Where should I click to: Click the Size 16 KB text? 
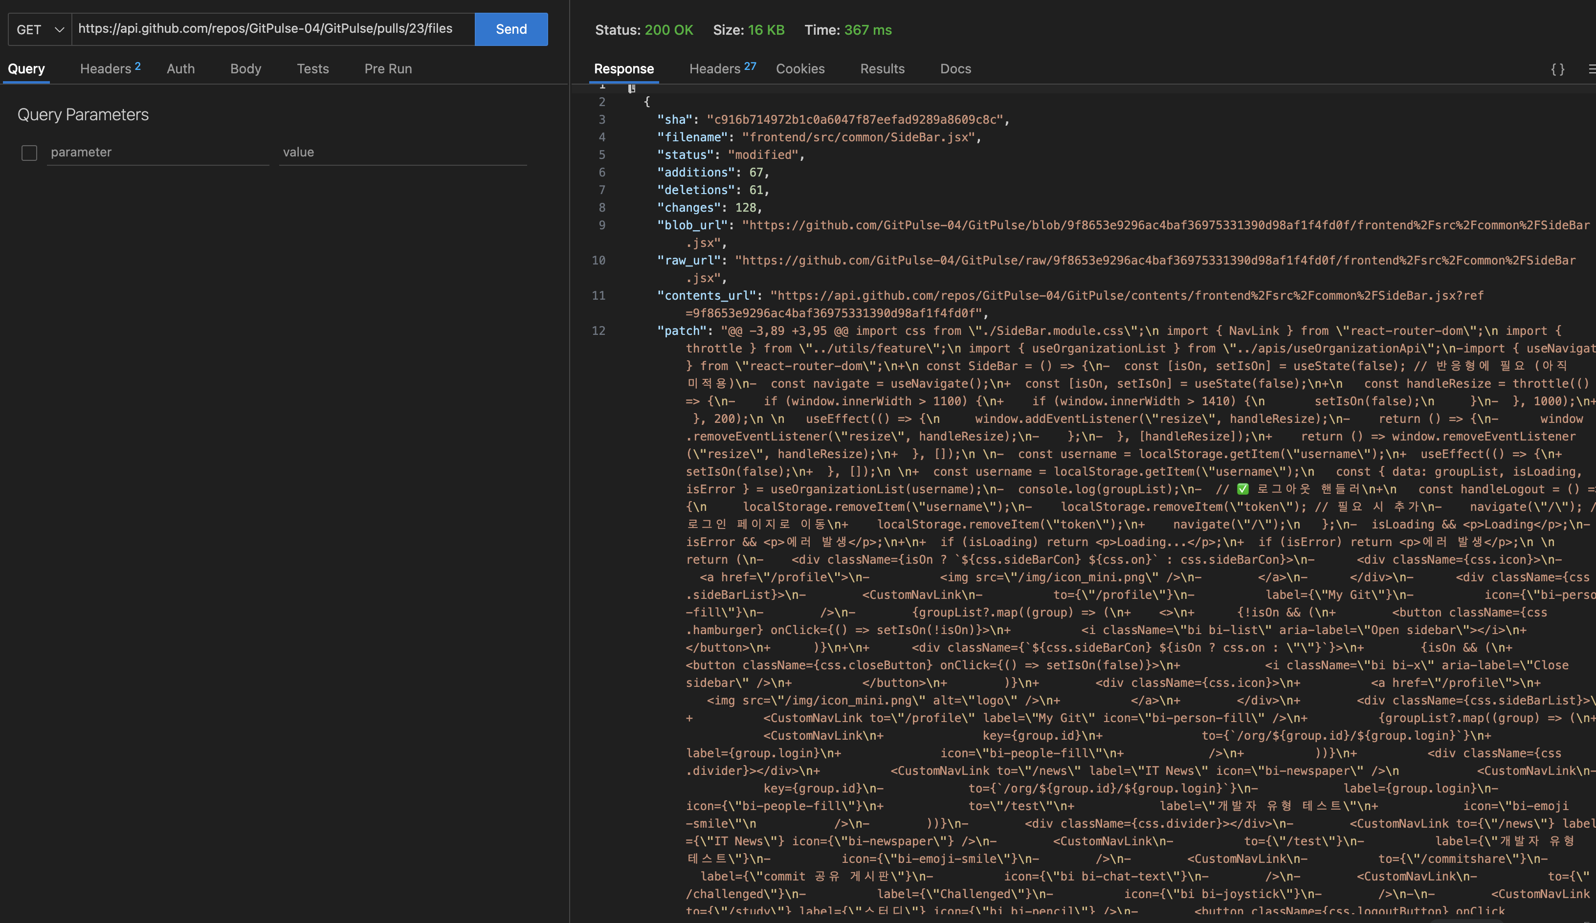pyautogui.click(x=749, y=30)
